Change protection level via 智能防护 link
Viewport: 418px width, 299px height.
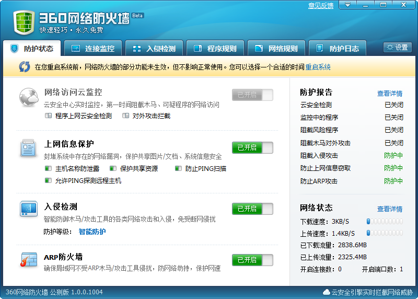click(92, 232)
